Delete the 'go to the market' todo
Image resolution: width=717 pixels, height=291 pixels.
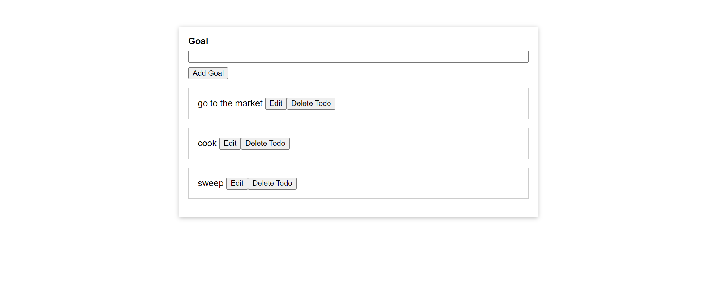click(x=311, y=104)
